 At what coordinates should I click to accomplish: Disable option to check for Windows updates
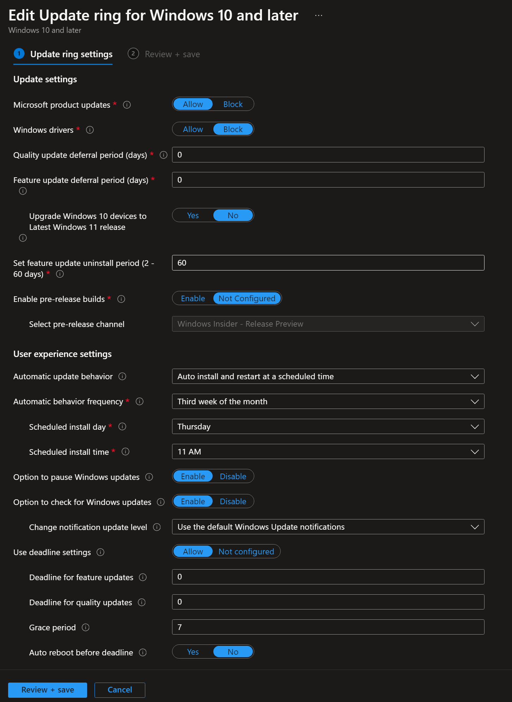click(233, 501)
